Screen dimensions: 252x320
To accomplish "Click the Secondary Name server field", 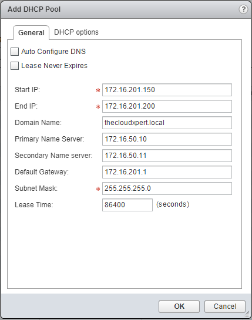I will 167,156.
